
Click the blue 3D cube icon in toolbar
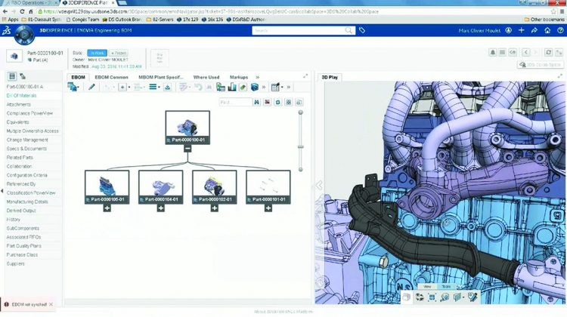coord(255,87)
